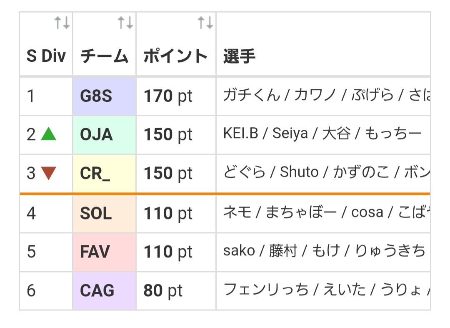Select the チーム column header
Image resolution: width=450 pixels, height=328 pixels.
pyautogui.click(x=104, y=56)
